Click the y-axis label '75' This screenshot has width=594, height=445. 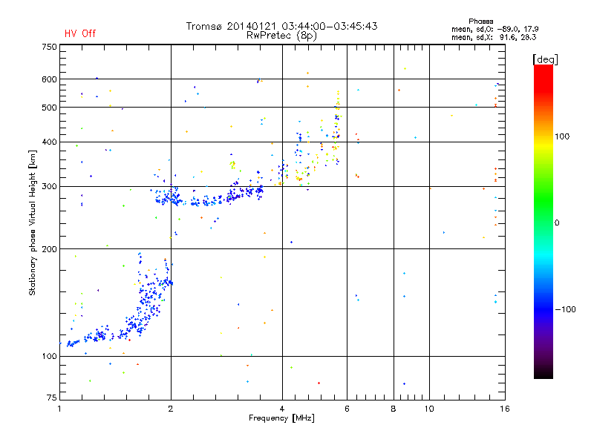(52, 398)
